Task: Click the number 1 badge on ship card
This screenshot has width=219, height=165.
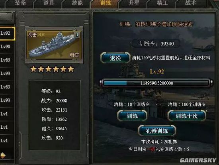Action: pos(77,35)
